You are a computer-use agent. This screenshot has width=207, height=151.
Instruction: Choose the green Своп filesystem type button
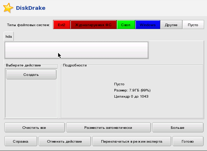(126, 25)
